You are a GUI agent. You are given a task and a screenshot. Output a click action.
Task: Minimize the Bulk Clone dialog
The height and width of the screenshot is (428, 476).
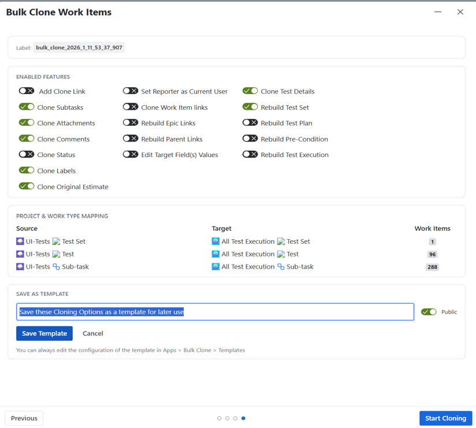point(438,12)
